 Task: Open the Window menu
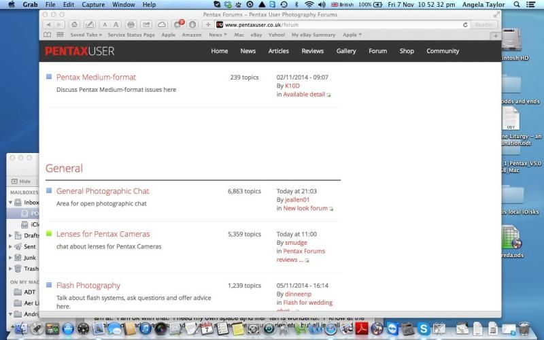pos(124,5)
